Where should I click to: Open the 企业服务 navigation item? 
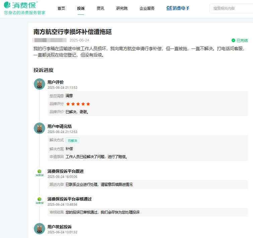(147, 8)
